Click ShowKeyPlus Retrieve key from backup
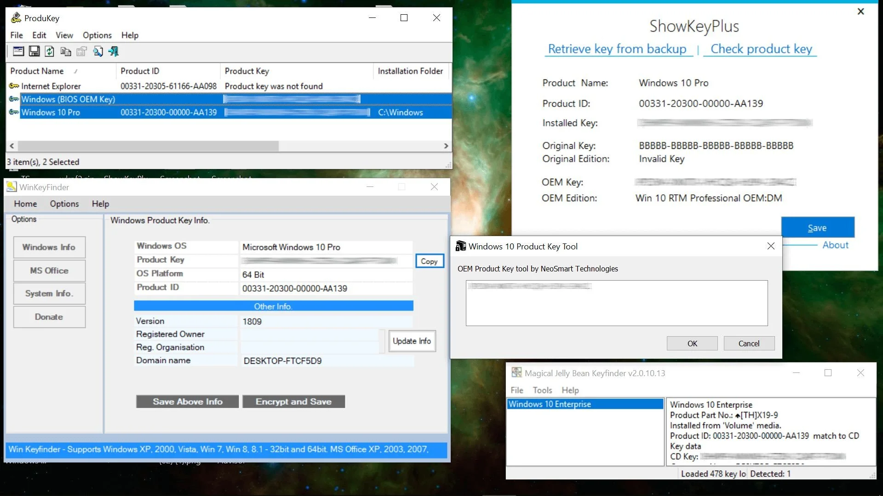 (617, 48)
